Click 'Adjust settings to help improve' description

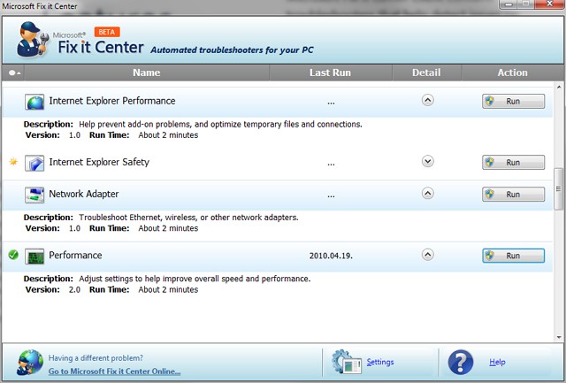pyautogui.click(x=195, y=279)
